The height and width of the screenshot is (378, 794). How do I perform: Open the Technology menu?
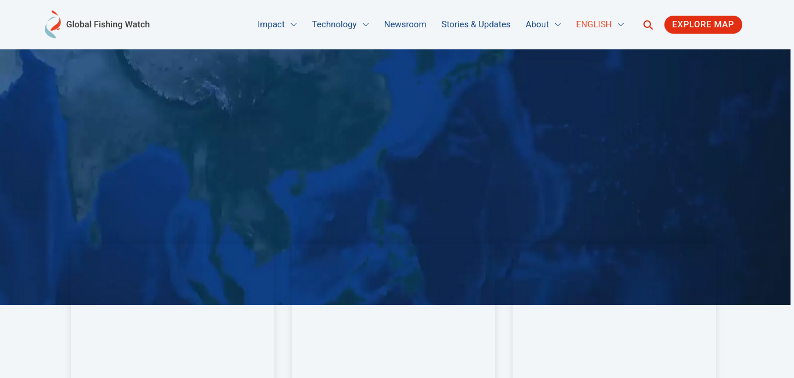click(x=334, y=24)
